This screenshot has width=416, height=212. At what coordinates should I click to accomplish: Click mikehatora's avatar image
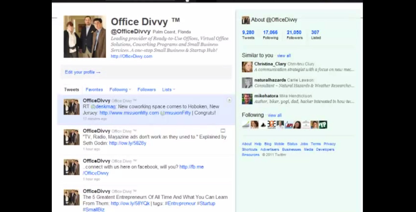coord(247,99)
